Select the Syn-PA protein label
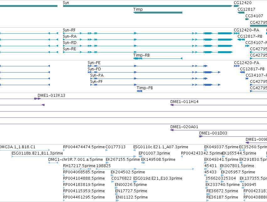 click(97, 75)
